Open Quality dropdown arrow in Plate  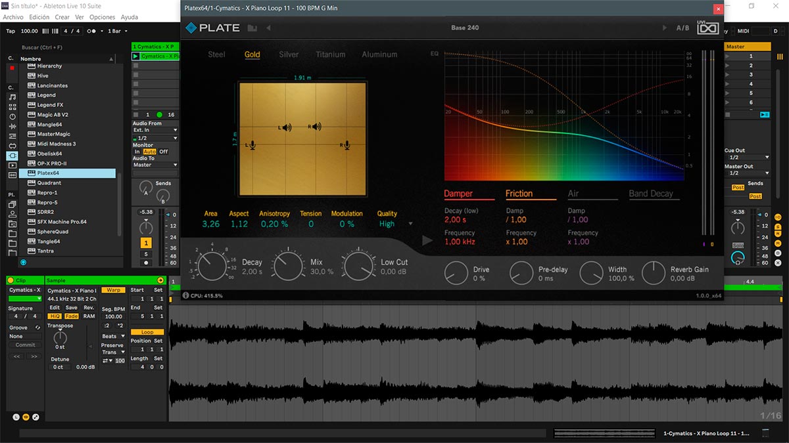coord(411,224)
